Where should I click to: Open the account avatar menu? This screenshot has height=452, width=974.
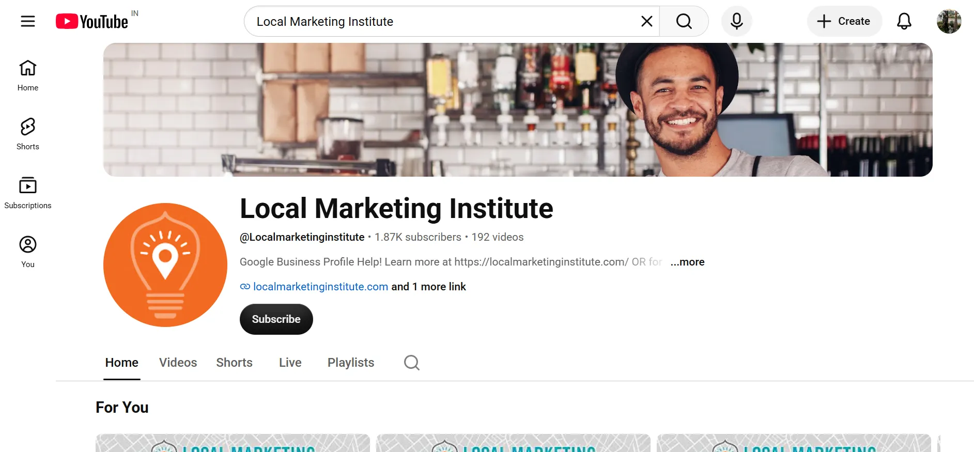coord(949,21)
